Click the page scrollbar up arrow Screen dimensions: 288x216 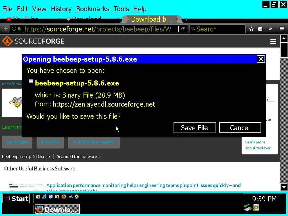click(284, 38)
